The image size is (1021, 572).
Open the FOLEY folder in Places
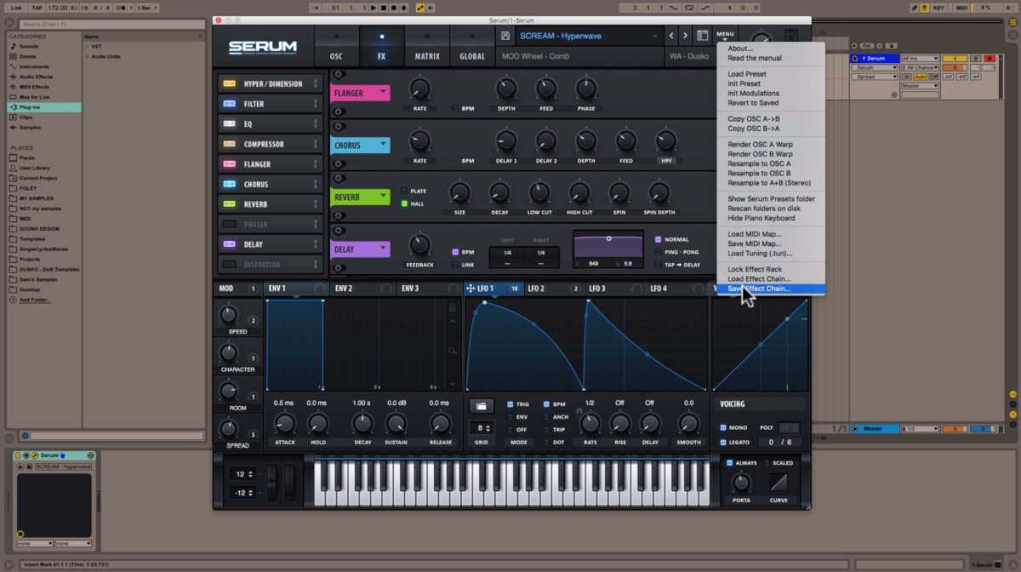tap(27, 189)
